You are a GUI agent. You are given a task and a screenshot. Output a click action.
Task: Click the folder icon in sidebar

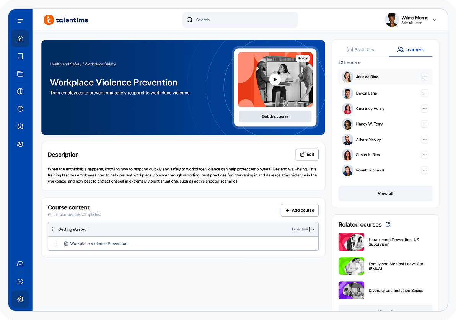[x=20, y=74]
